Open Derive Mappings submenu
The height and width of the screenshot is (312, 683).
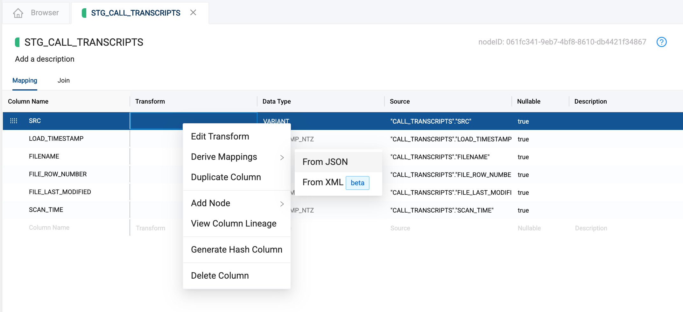(237, 157)
